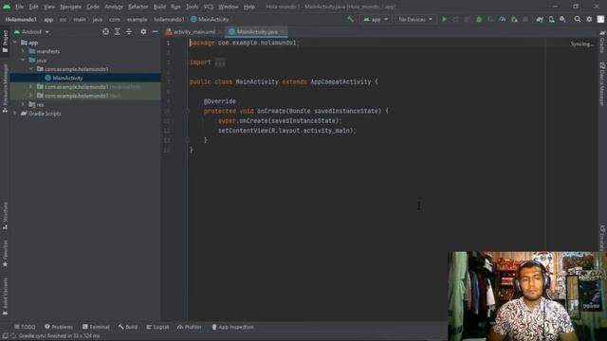Click the user account avatar icon
Image resolution: width=607 pixels, height=341 pixels.
(x=600, y=19)
